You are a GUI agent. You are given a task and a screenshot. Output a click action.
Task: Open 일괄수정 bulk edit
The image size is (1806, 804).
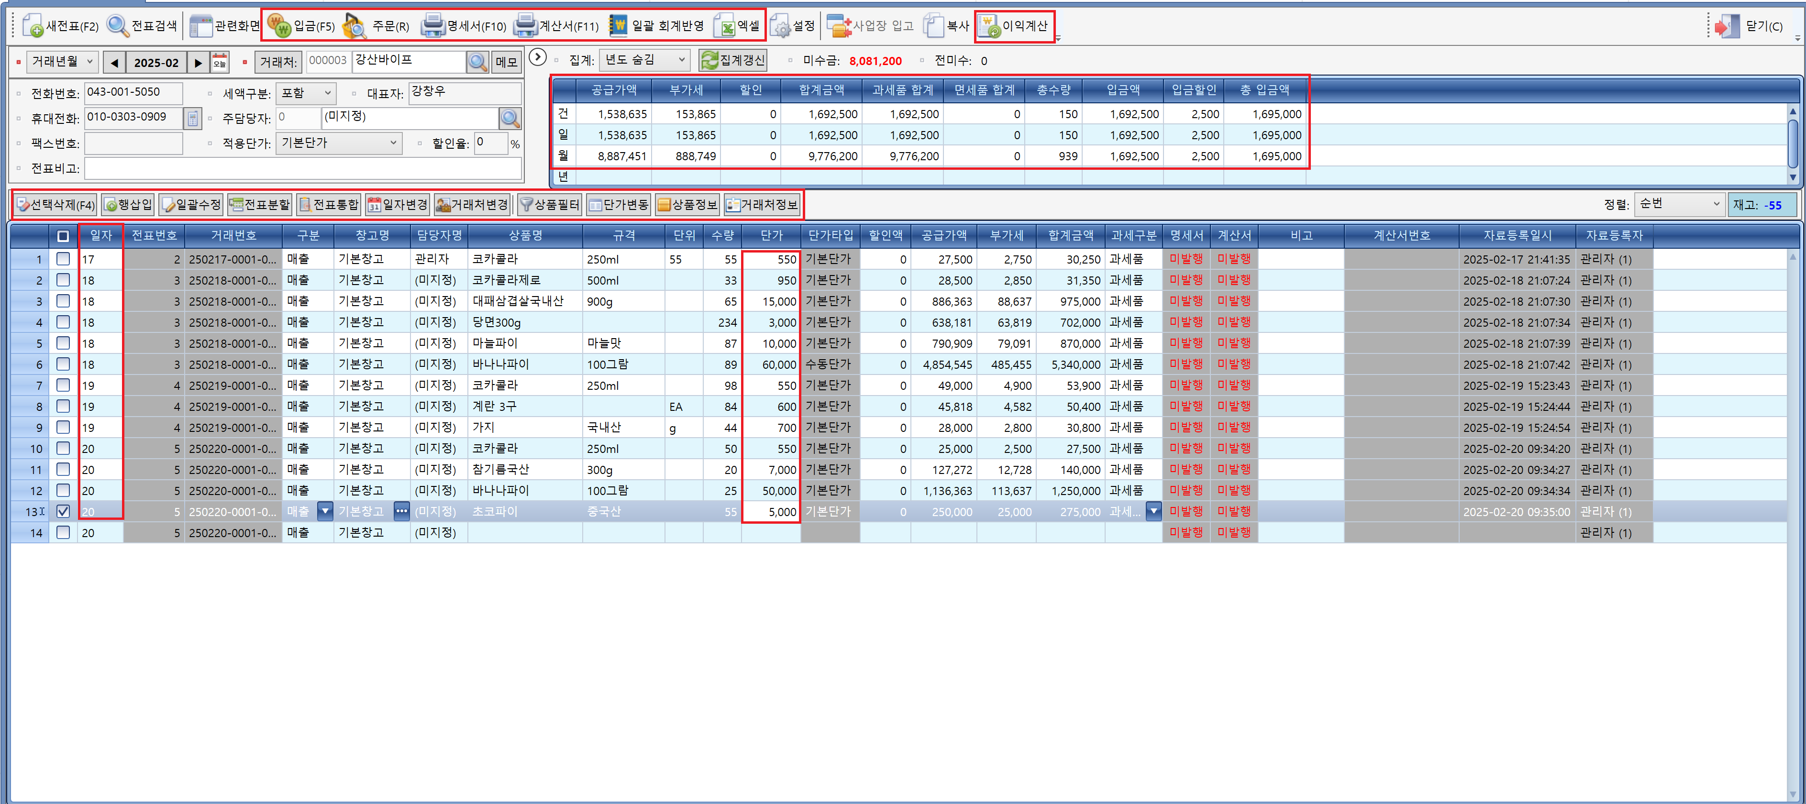pos(191,205)
